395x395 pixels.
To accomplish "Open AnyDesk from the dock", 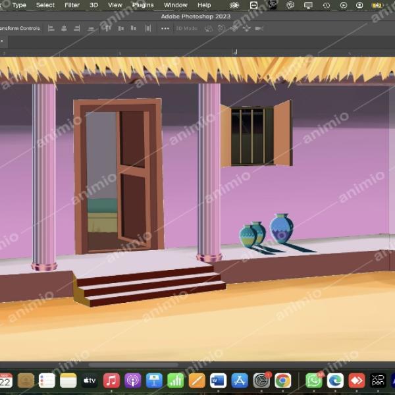I will click(x=357, y=381).
